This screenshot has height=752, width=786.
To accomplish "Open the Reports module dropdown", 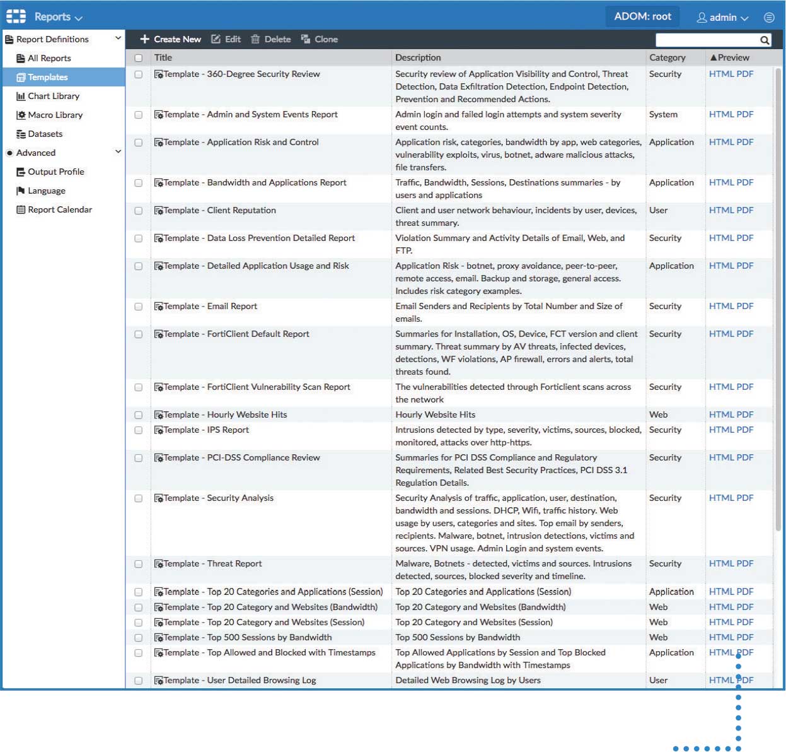I will (x=58, y=17).
